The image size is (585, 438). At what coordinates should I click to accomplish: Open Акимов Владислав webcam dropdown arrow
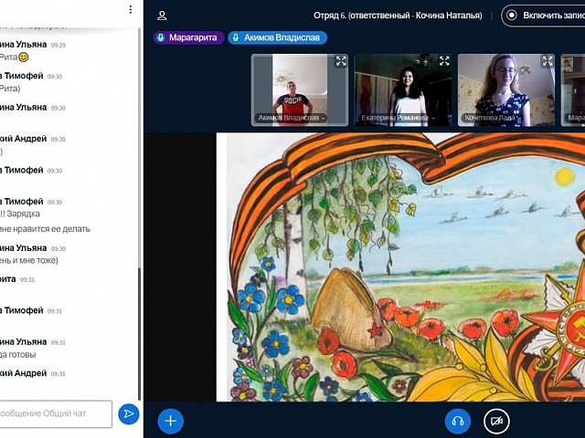pyautogui.click(x=323, y=119)
